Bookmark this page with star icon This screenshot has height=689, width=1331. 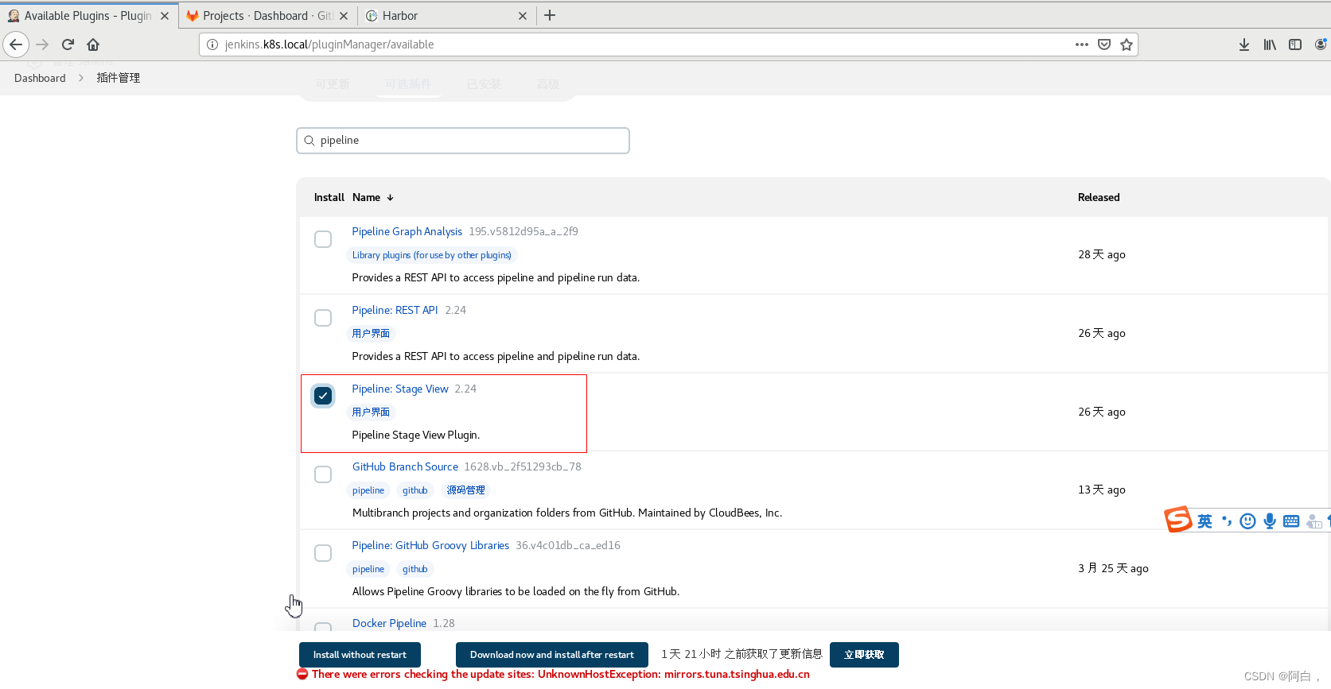click(1127, 45)
